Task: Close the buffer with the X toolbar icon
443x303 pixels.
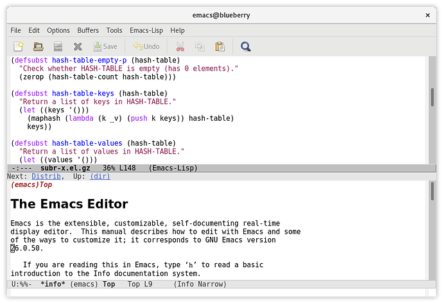Action: pos(78,46)
